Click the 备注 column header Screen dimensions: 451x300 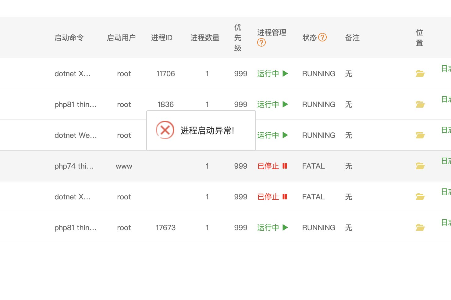(352, 37)
